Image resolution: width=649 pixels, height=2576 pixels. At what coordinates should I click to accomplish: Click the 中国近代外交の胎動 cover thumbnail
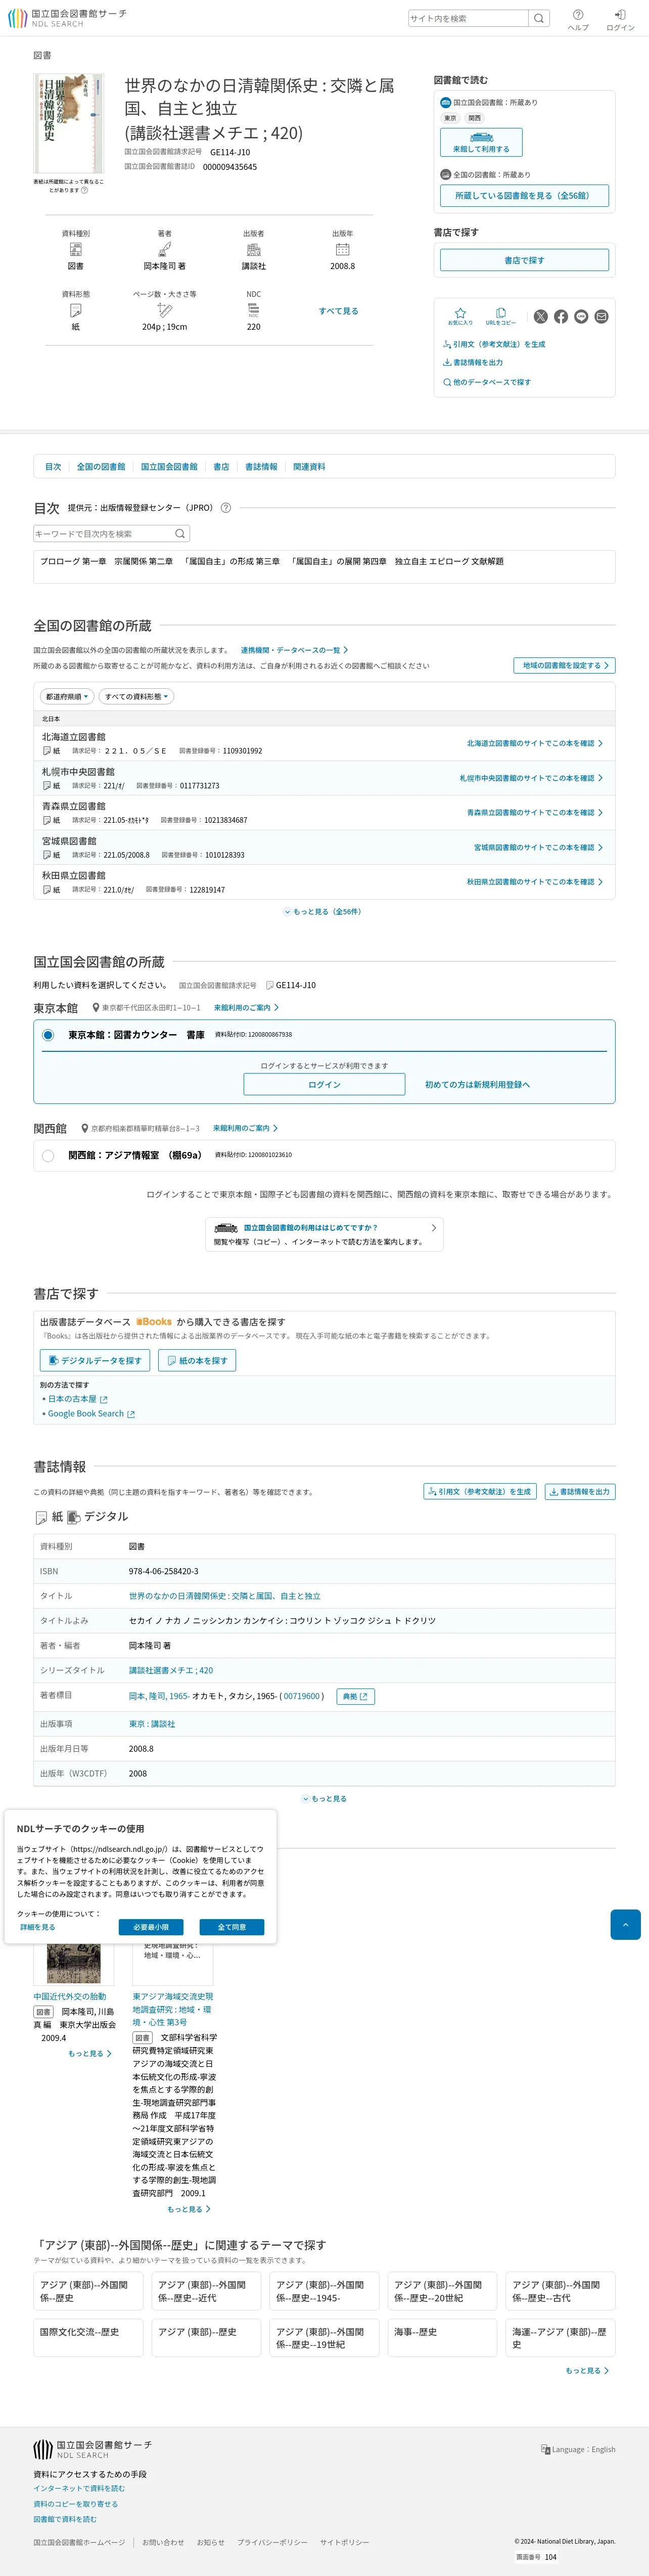click(x=73, y=1962)
